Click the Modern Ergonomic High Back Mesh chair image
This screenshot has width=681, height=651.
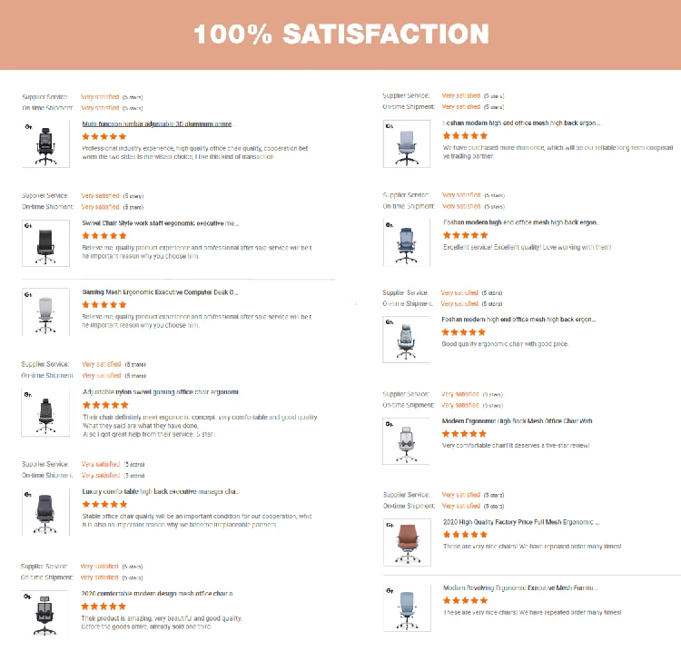tap(405, 441)
